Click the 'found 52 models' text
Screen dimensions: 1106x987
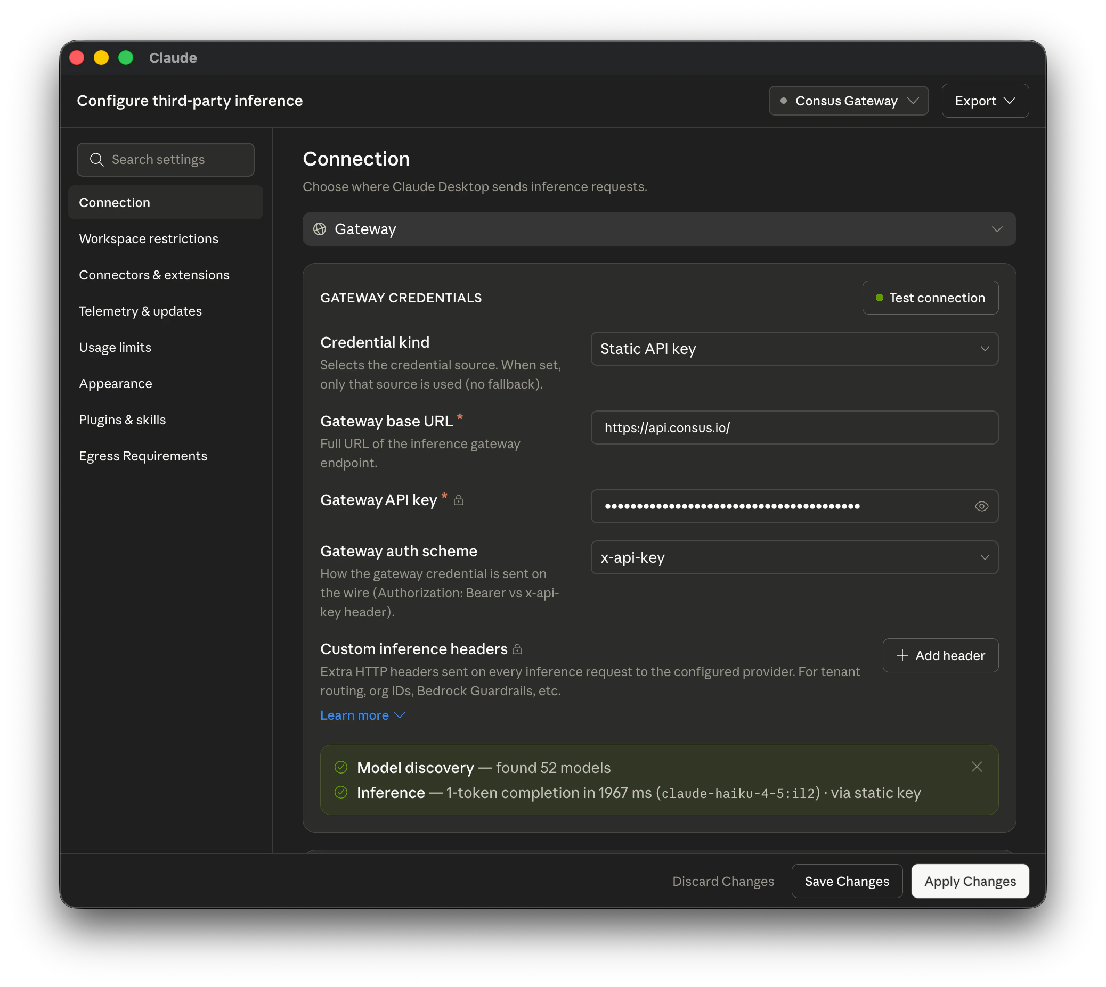click(553, 767)
